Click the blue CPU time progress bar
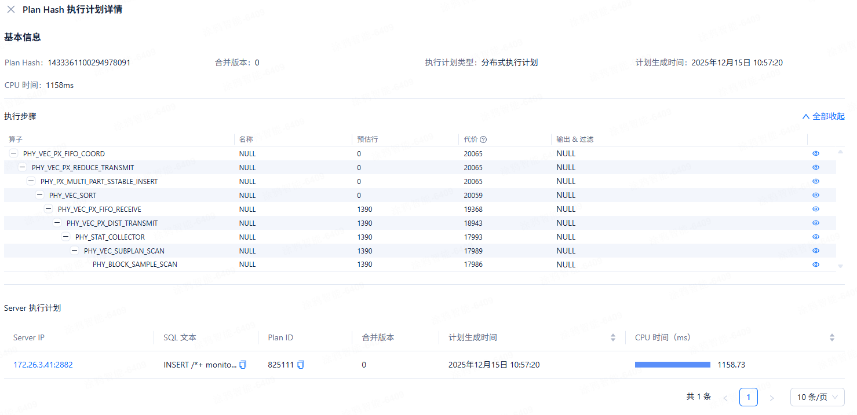Viewport: 857px width, 415px height. (672, 365)
